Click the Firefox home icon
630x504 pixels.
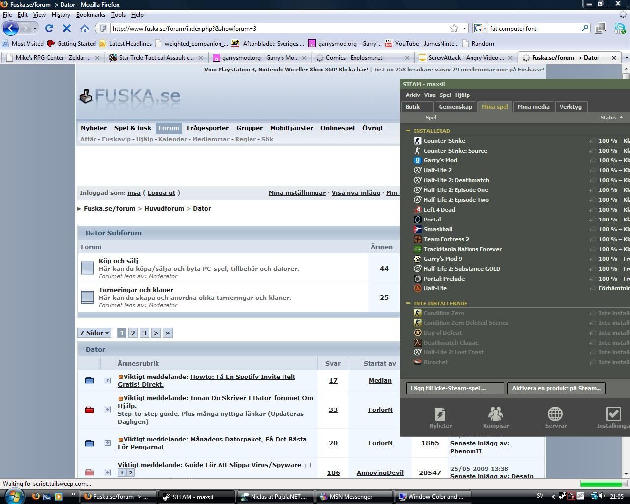tap(85, 29)
